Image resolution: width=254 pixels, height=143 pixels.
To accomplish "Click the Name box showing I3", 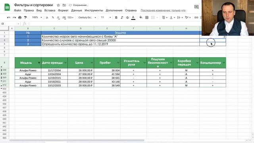I will [10, 24].
